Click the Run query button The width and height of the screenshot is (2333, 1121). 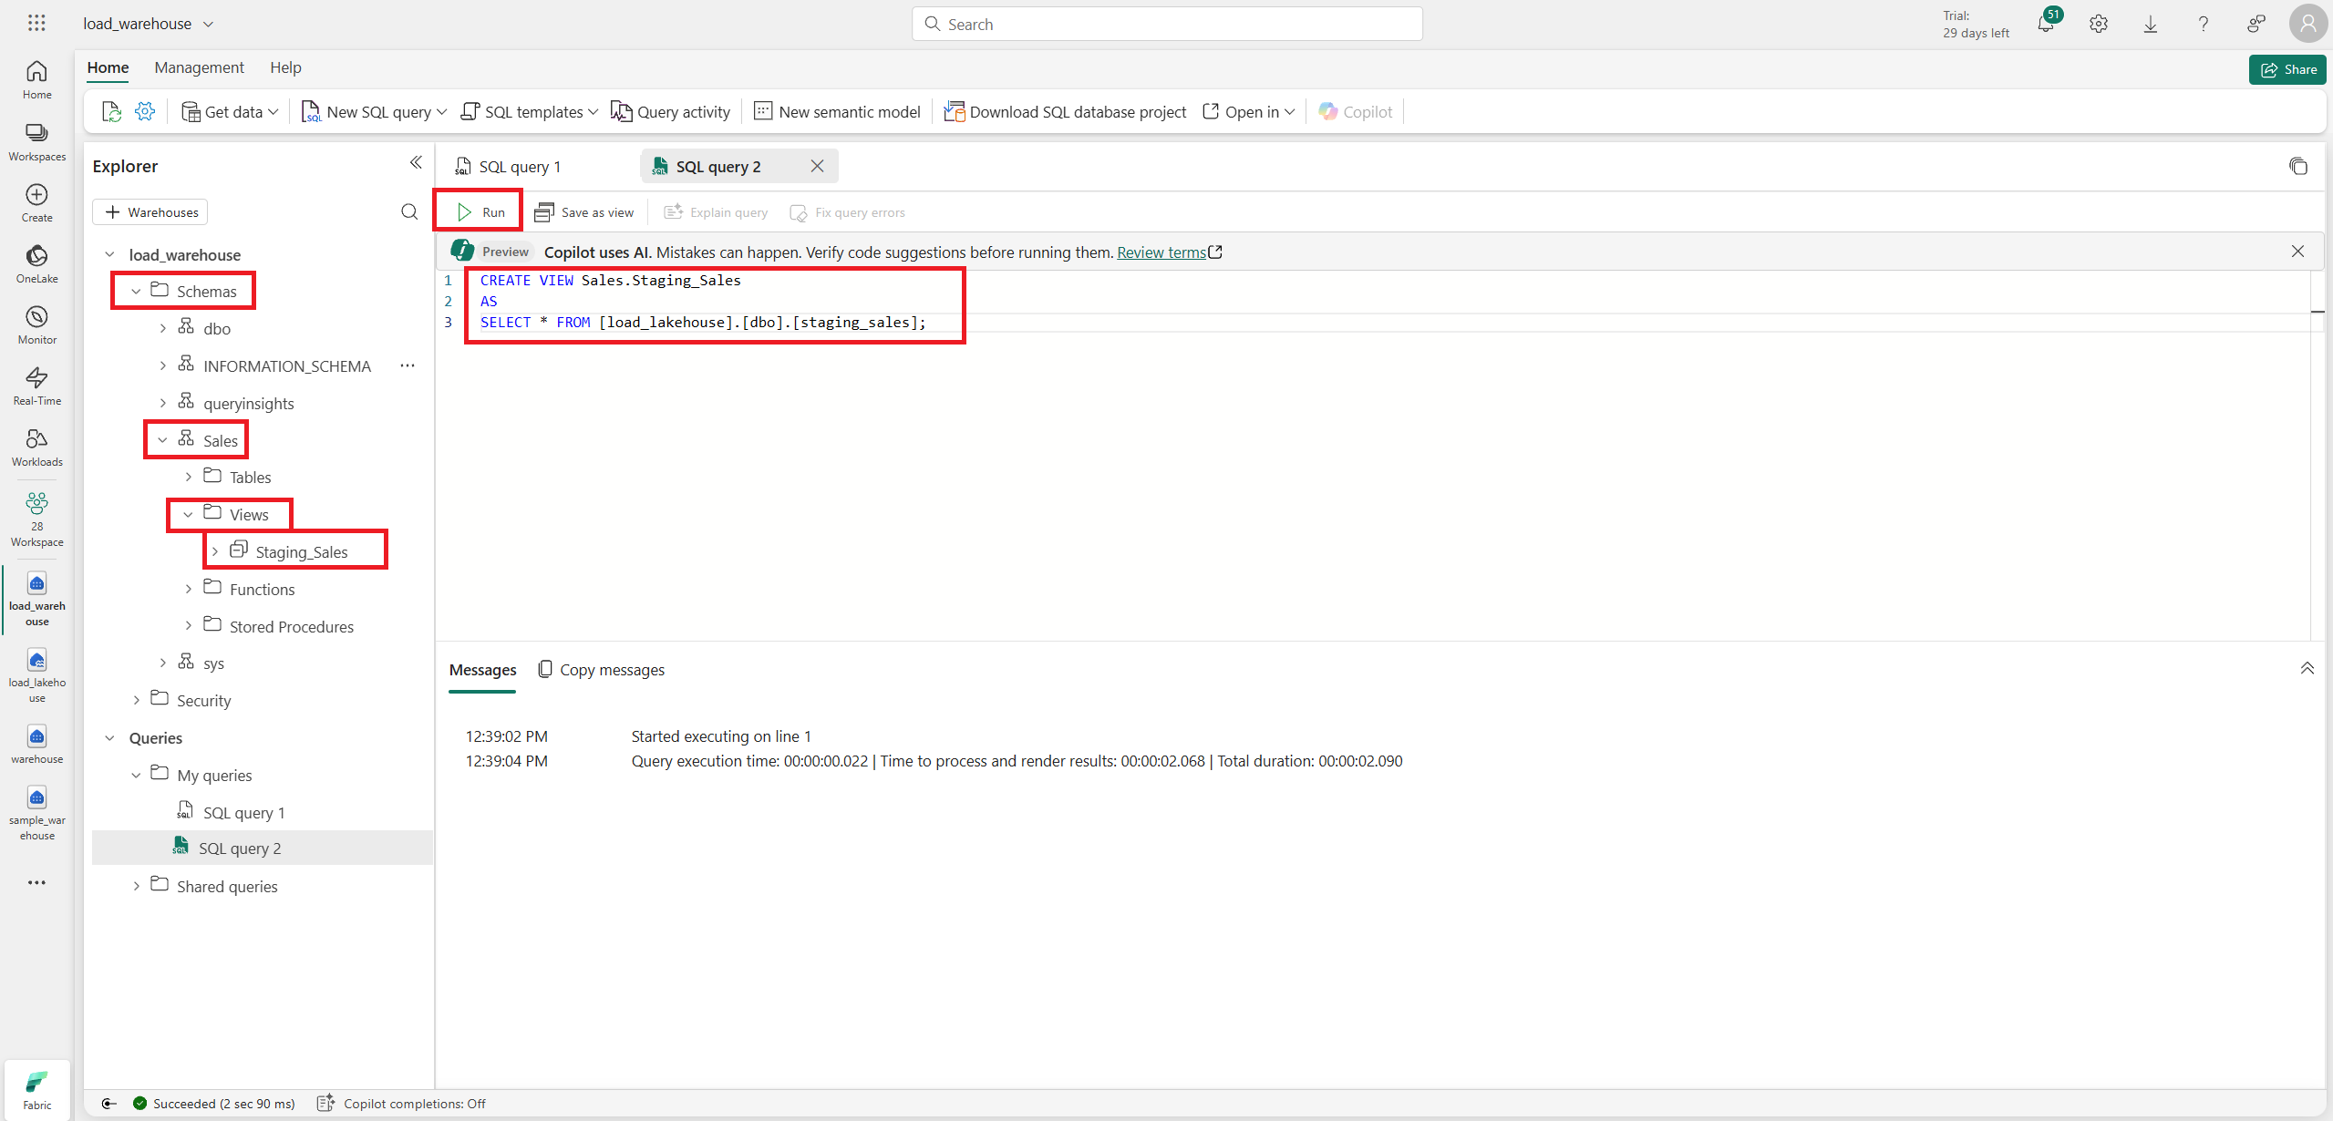coord(480,211)
